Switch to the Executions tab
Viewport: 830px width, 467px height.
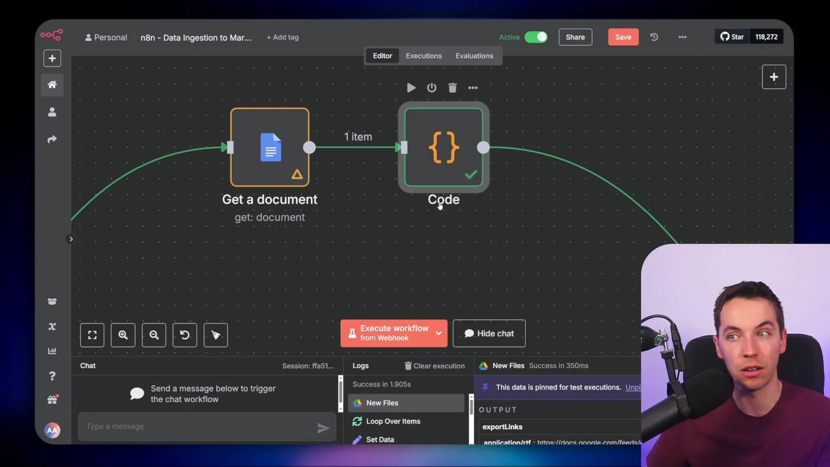click(424, 56)
